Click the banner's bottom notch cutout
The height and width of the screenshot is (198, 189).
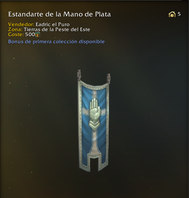pos(94,164)
